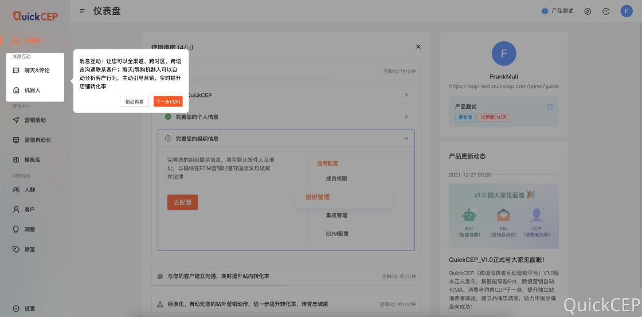Click the 仪表盘 home icon in sidebar
The width and height of the screenshot is (642, 317).
(16, 41)
